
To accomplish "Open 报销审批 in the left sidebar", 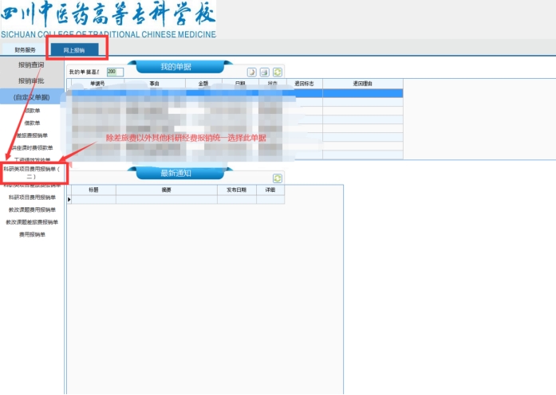I will 32,80.
